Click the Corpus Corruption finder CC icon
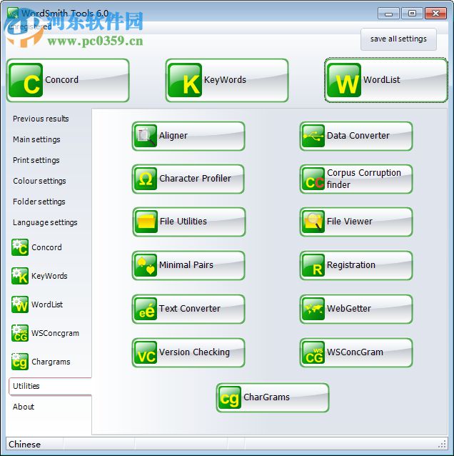 point(313,179)
